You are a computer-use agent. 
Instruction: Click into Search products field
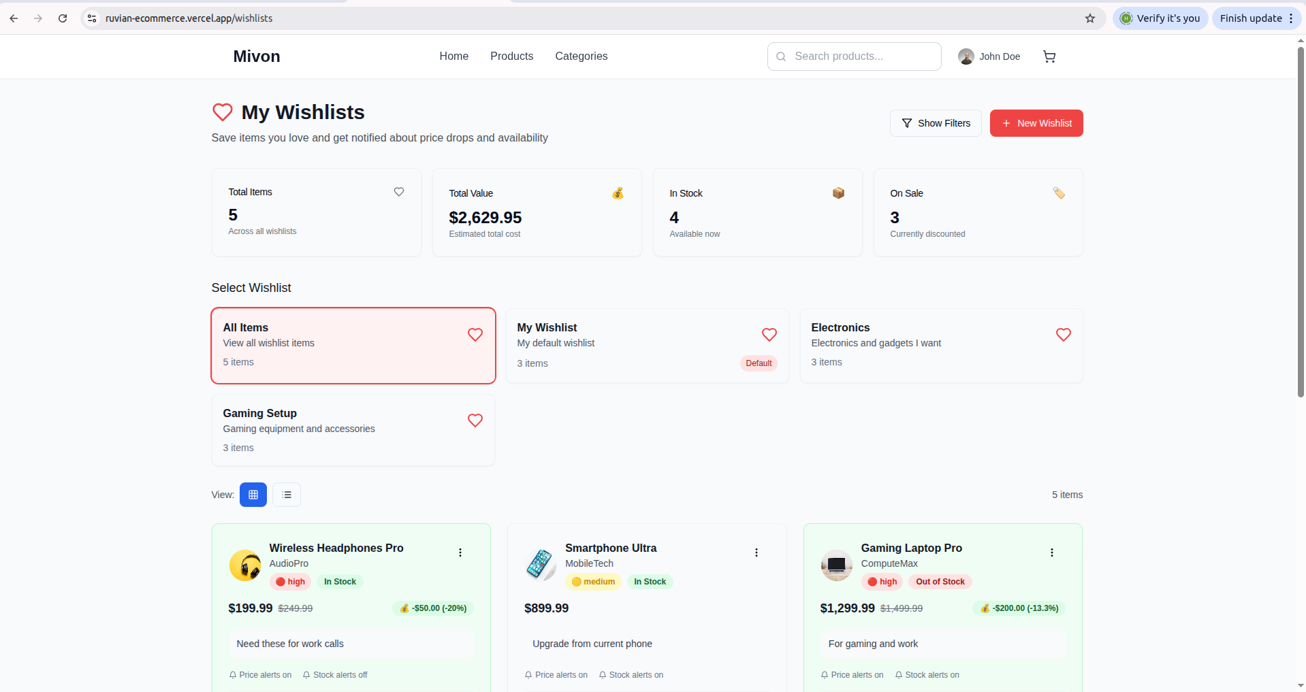point(855,56)
